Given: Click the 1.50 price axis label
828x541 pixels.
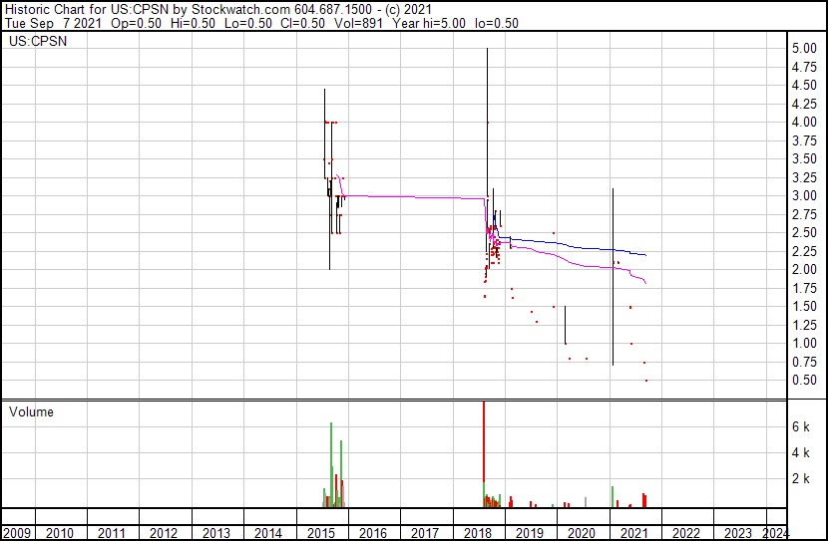Looking at the screenshot, I should point(804,306).
